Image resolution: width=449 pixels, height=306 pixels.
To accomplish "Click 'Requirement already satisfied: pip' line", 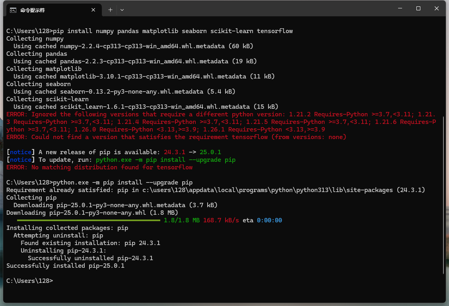I will 216,190.
